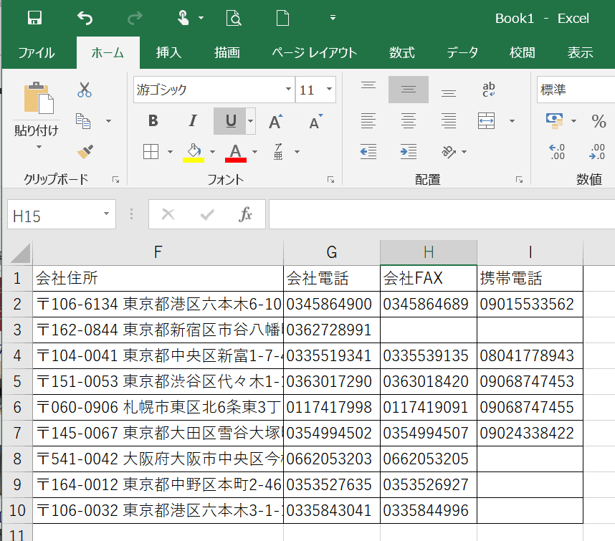This screenshot has height=541, width=615.
Task: Click the Undo arrow icon
Action: 85,18
